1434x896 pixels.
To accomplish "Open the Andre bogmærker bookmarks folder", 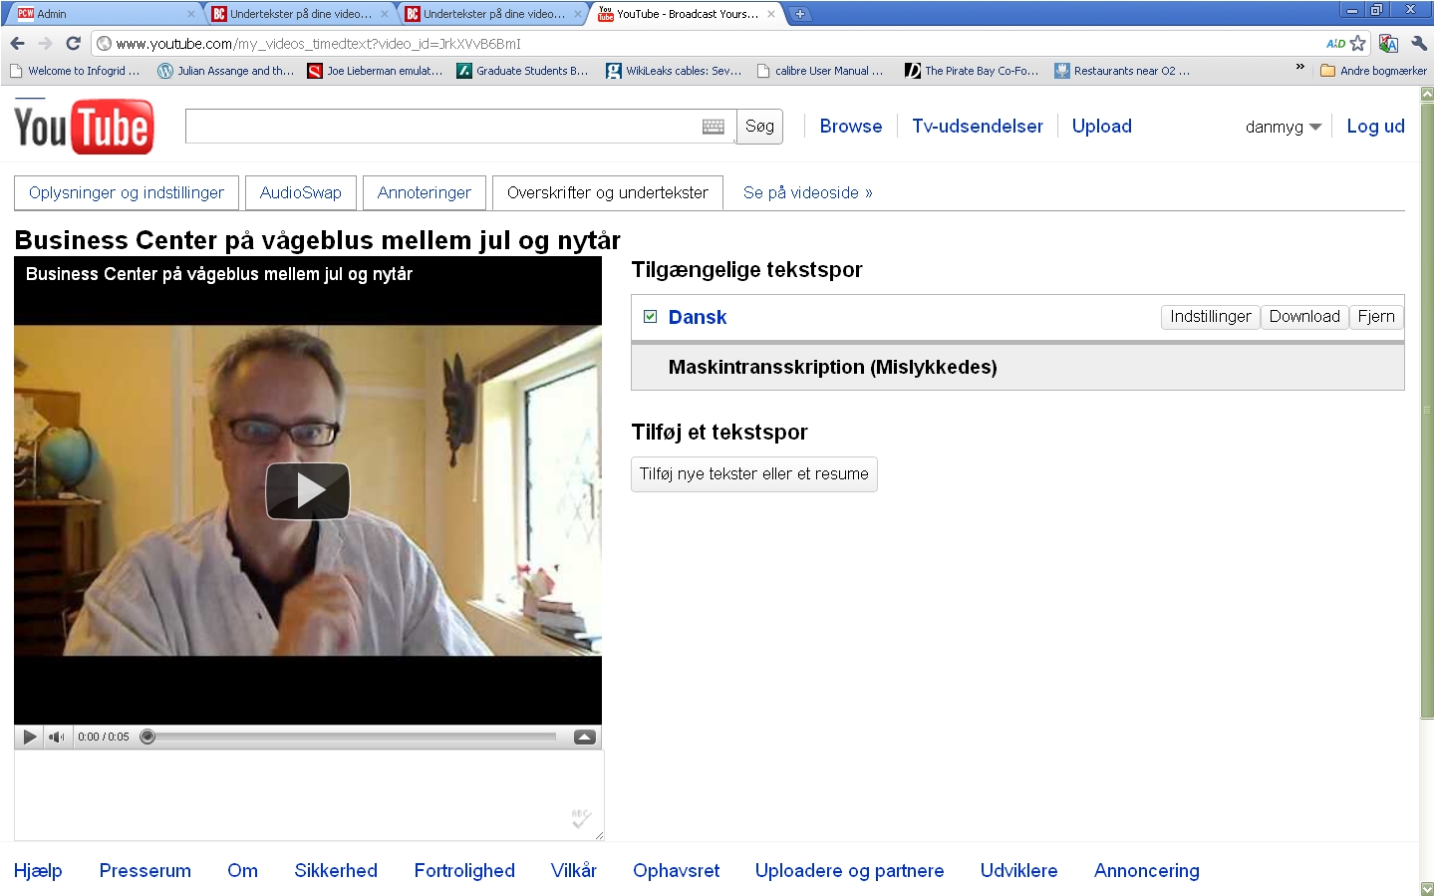I will pyautogui.click(x=1373, y=71).
